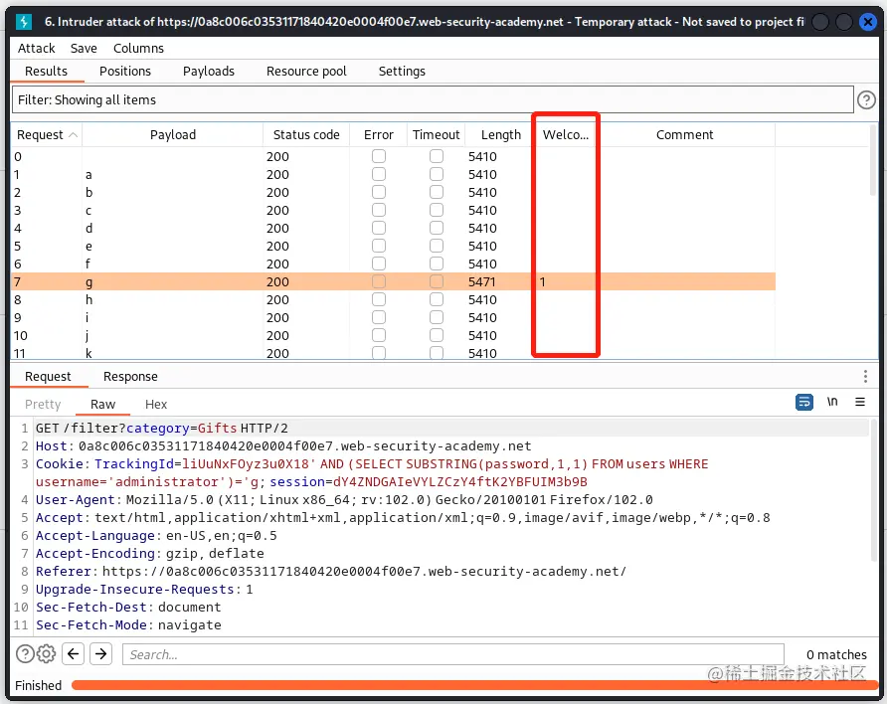Click the search help question mark icon
Screen dimensions: 887x704
(24, 654)
